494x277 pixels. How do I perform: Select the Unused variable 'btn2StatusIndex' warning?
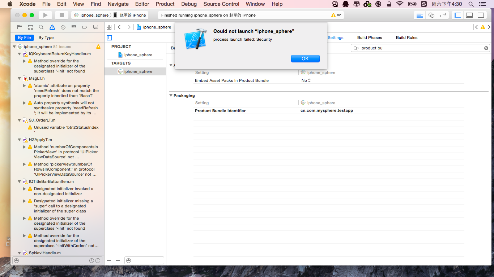point(66,130)
